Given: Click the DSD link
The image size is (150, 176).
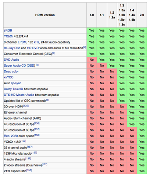Looking at the screenshot, I should [x=31, y=66].
